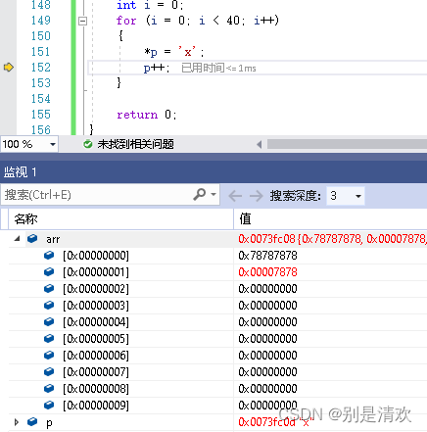Open the search options dropdown arrow
The image size is (427, 432).
[x=213, y=194]
